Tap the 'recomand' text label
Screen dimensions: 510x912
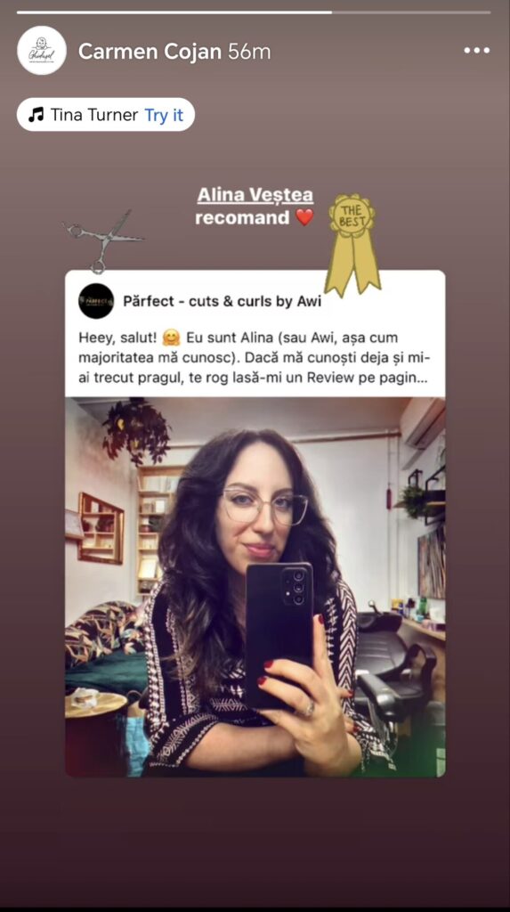242,217
